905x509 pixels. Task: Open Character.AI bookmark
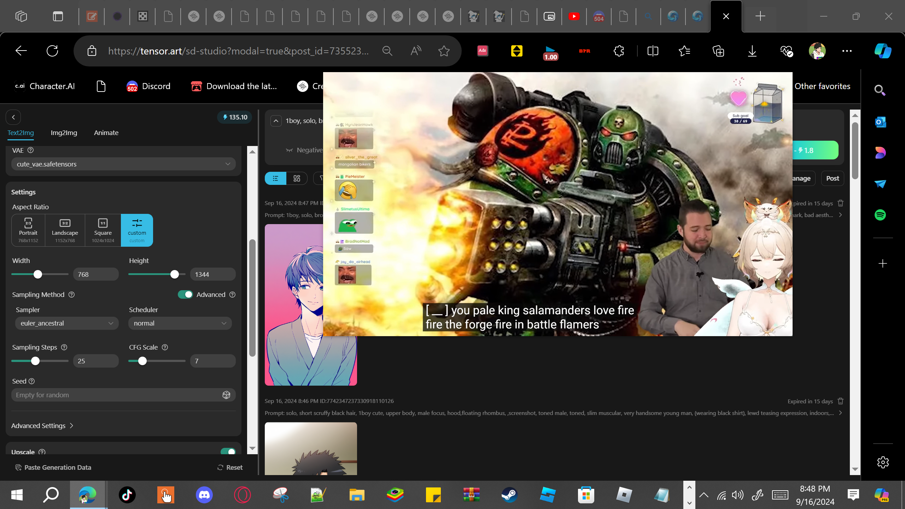[45, 86]
